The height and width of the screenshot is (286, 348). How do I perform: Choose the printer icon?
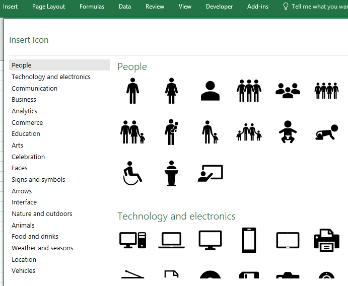(326, 240)
